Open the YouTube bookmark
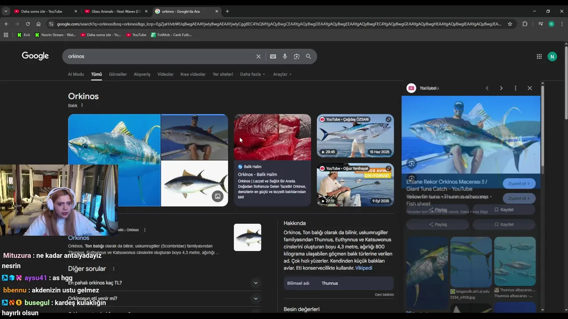Screen dimensions: 568x319 coord(136,35)
